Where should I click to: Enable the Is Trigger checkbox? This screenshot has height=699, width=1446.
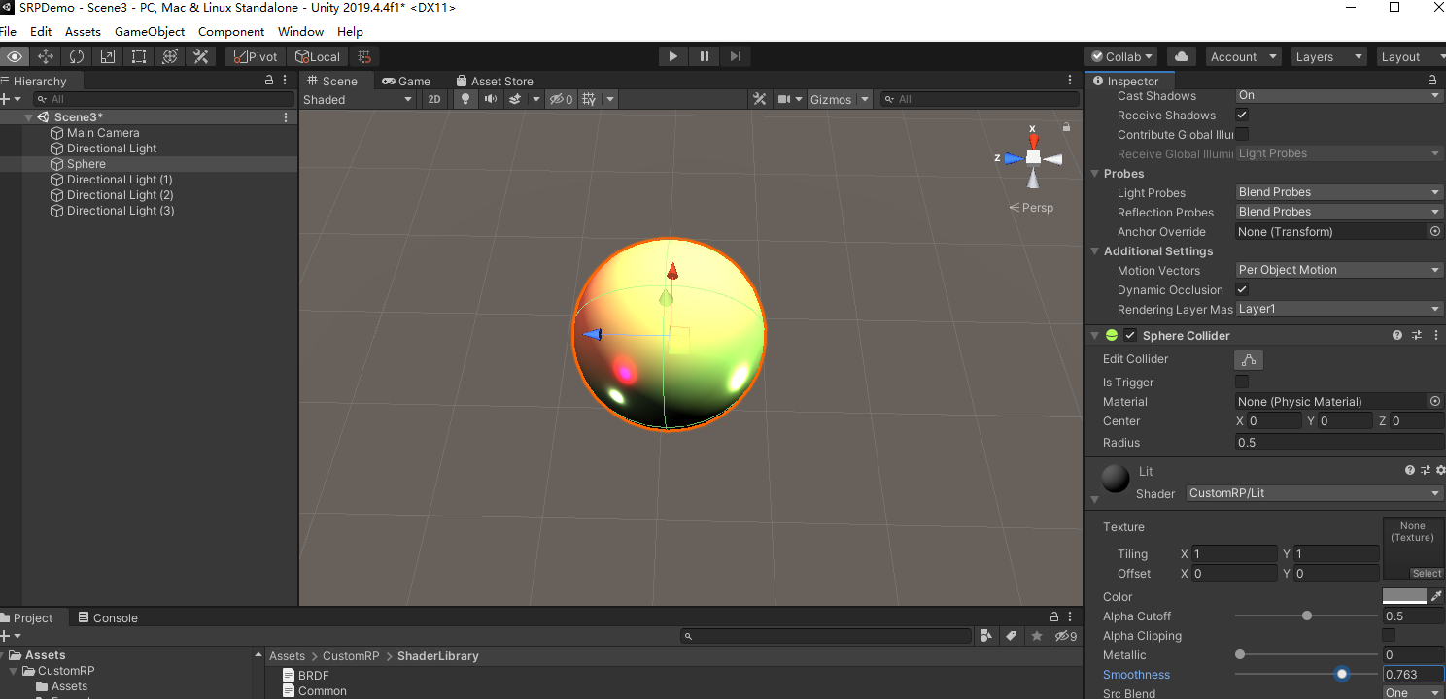point(1242,383)
